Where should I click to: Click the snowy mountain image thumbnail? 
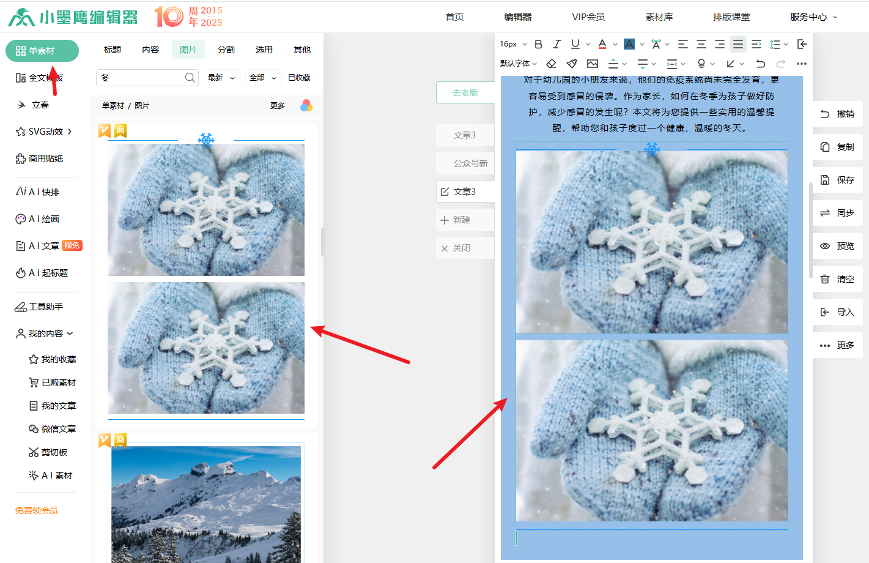[x=206, y=504]
